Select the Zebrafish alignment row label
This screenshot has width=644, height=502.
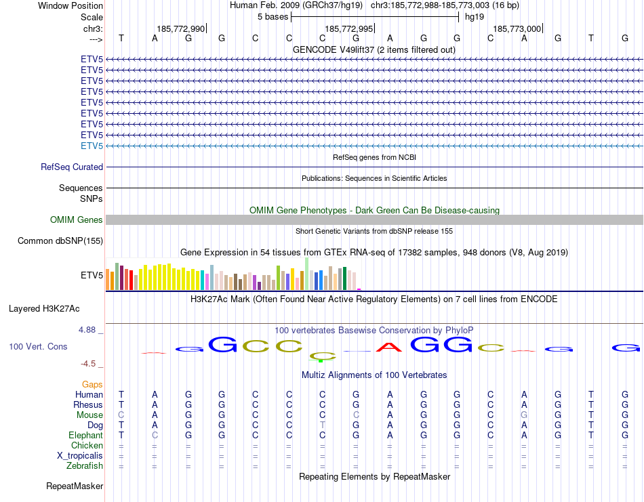pos(85,466)
